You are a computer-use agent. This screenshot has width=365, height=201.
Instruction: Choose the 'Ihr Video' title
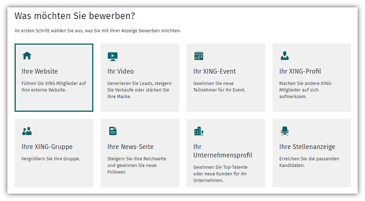point(120,72)
